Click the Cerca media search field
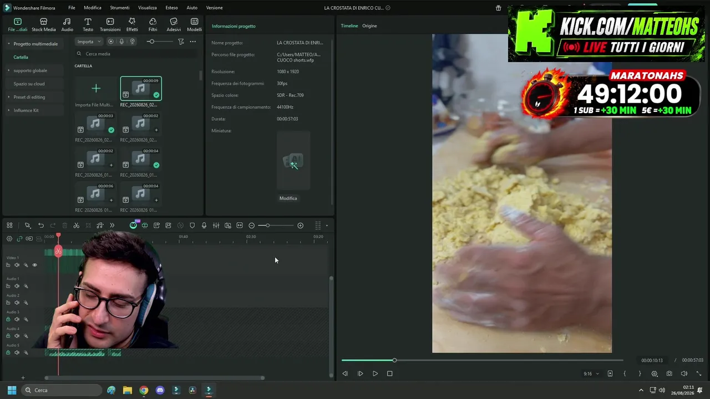 point(136,54)
